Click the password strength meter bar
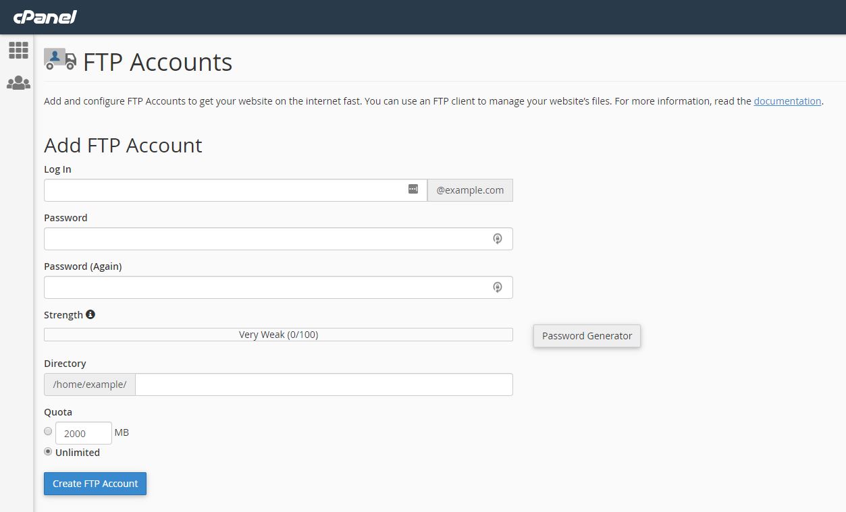 (278, 334)
